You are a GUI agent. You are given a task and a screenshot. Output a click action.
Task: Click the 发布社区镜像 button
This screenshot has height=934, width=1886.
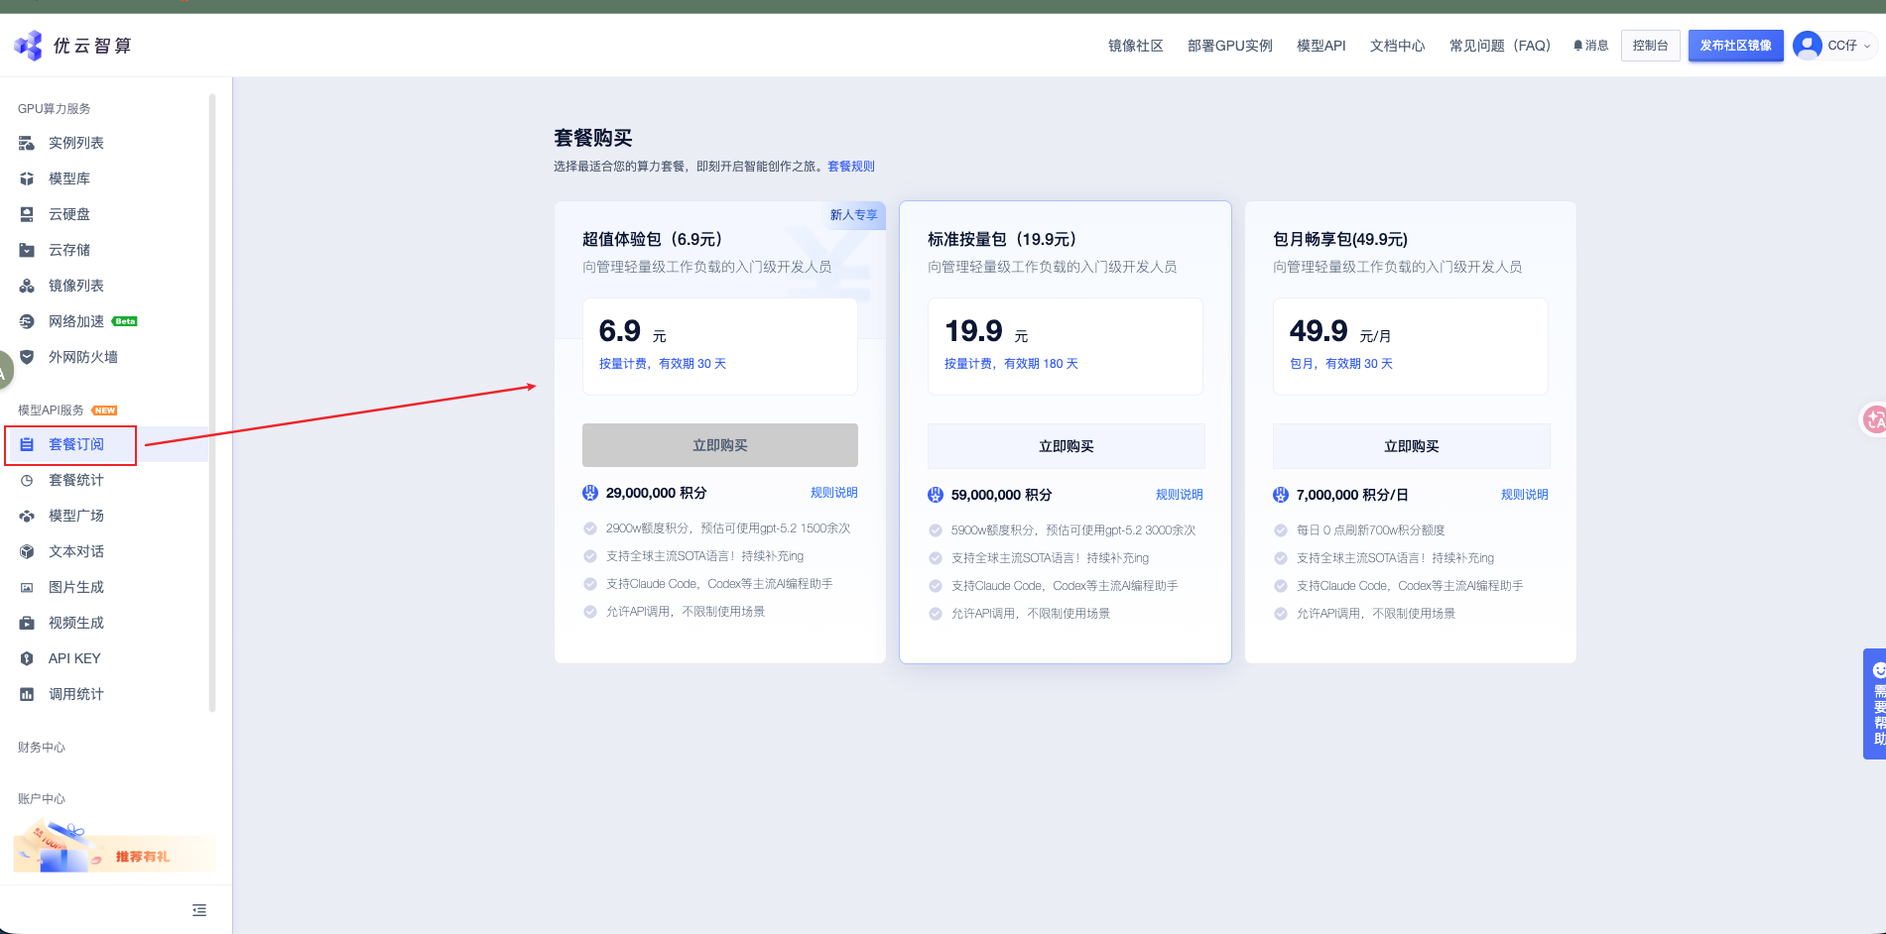click(x=1735, y=46)
